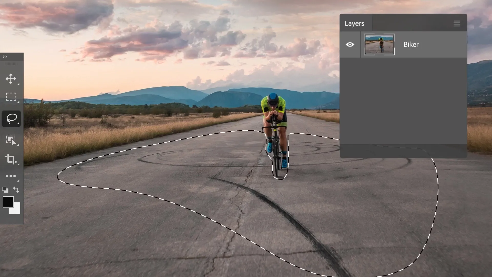Open the Marquee tool flyout triangle
Viewport: 492px width, 277px height.
coord(18,102)
